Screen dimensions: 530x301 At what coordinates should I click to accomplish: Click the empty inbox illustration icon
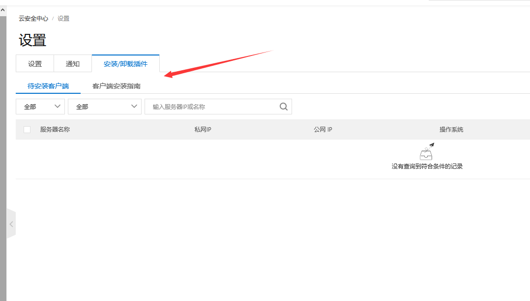(x=427, y=151)
